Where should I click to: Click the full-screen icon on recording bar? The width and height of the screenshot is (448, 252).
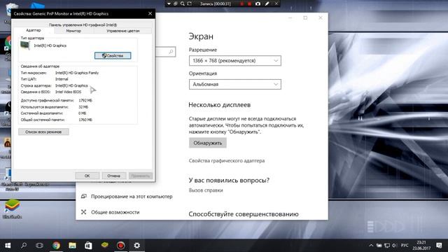pyautogui.click(x=190, y=3)
